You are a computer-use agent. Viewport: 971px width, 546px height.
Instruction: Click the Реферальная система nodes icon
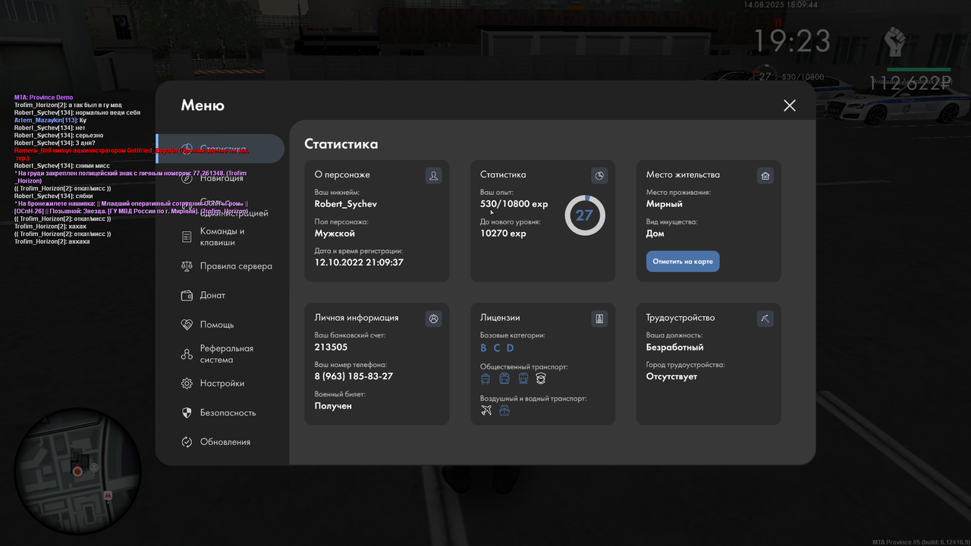187,354
